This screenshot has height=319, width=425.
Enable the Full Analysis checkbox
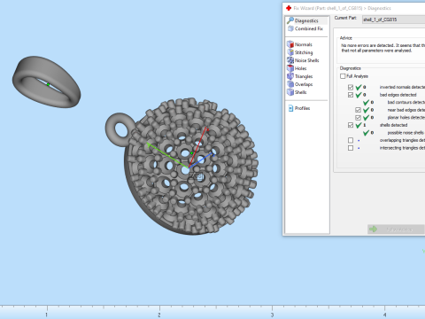click(x=343, y=76)
